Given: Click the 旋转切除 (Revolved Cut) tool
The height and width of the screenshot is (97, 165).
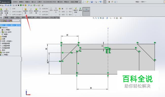Looking at the screenshot, I should tap(36, 11).
